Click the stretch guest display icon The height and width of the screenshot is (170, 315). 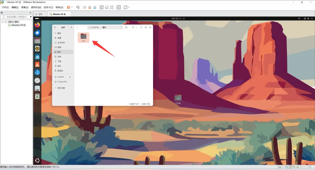125,7
